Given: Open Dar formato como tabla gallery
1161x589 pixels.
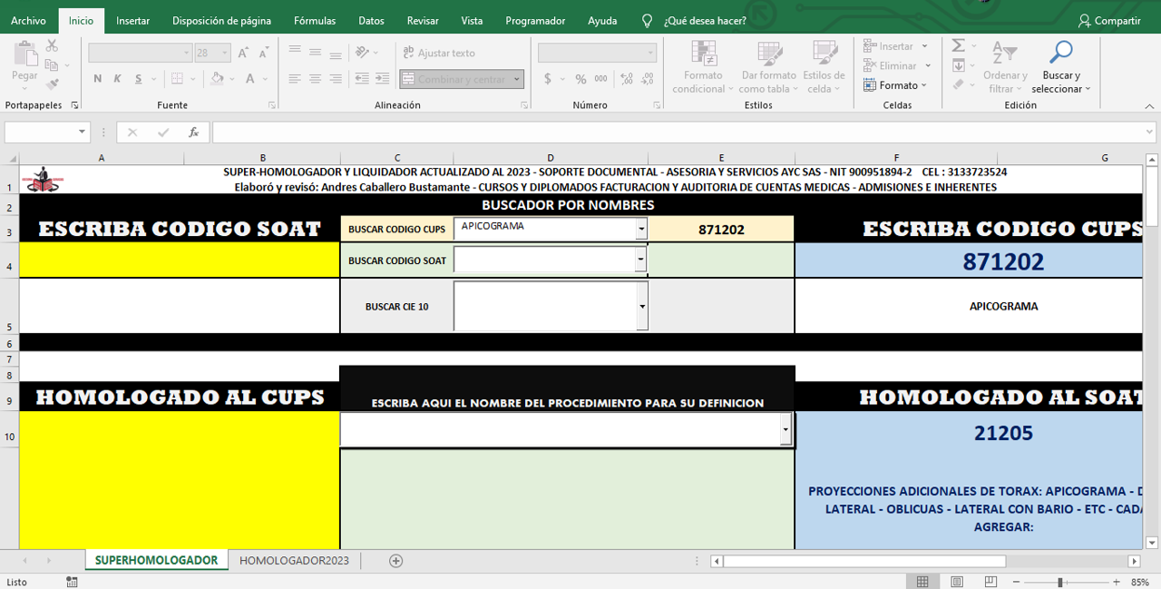Looking at the screenshot, I should coord(768,65).
